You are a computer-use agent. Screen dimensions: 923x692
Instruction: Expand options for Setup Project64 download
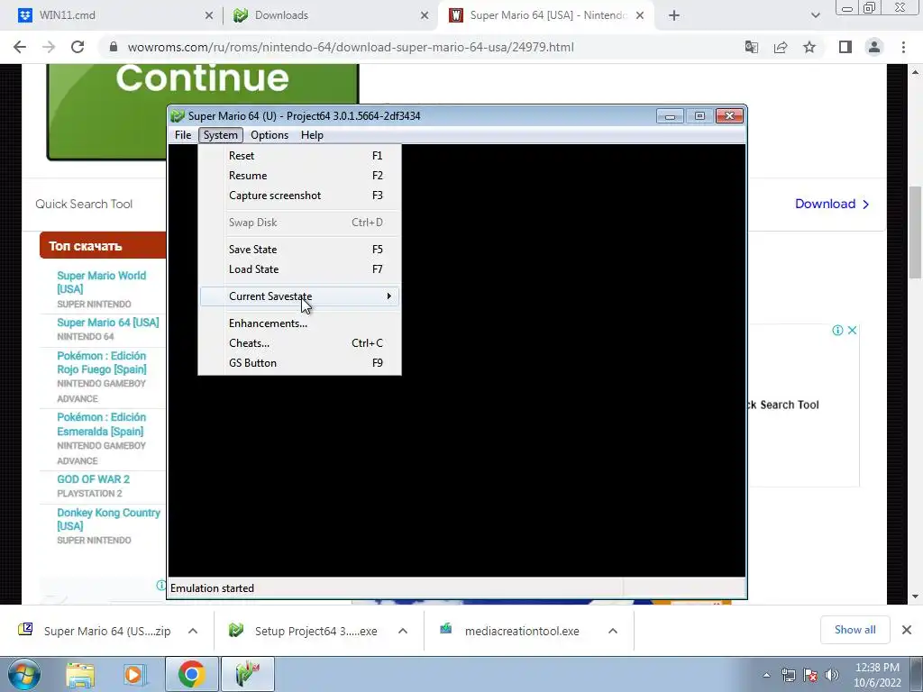coord(403,631)
